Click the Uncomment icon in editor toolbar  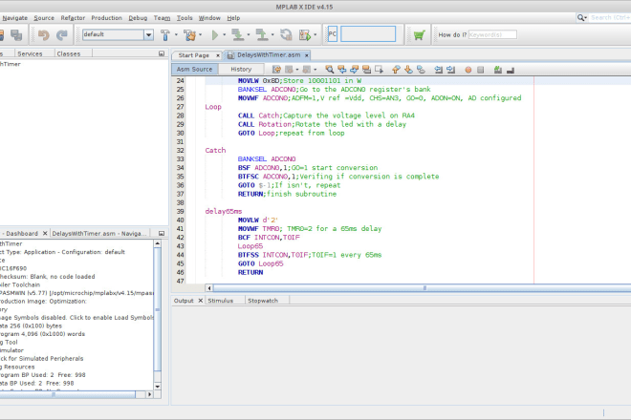click(511, 70)
